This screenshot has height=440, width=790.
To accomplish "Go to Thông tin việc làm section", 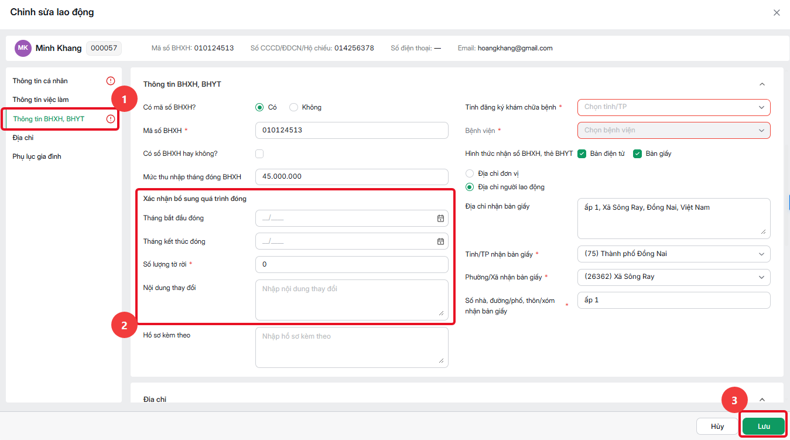I will [x=40, y=100].
